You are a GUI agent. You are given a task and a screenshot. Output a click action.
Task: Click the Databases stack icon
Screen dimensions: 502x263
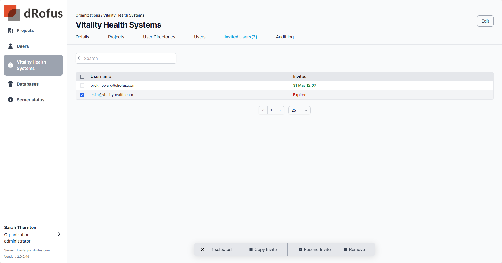[11, 84]
